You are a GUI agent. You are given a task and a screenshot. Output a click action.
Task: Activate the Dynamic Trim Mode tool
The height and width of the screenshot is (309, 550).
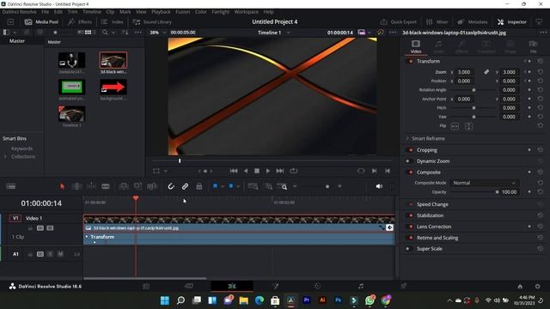tap(91, 186)
